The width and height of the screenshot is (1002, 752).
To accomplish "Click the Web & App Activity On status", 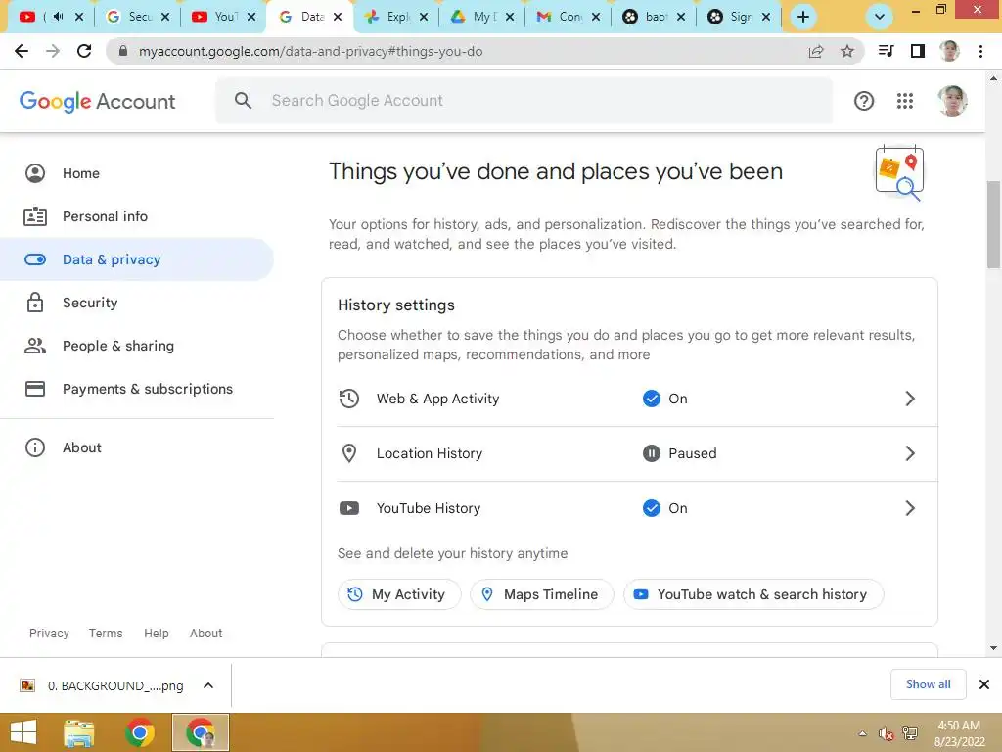I will (664, 399).
